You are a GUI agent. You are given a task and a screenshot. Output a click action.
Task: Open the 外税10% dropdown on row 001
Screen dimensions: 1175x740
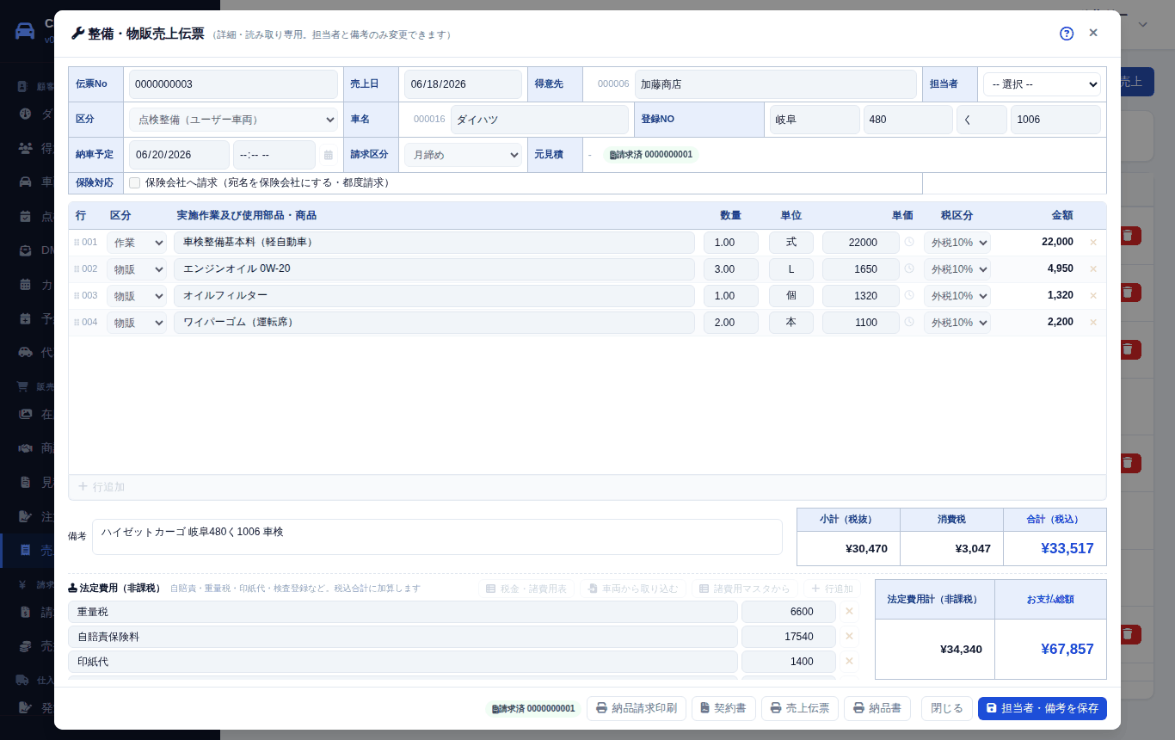[x=957, y=243]
